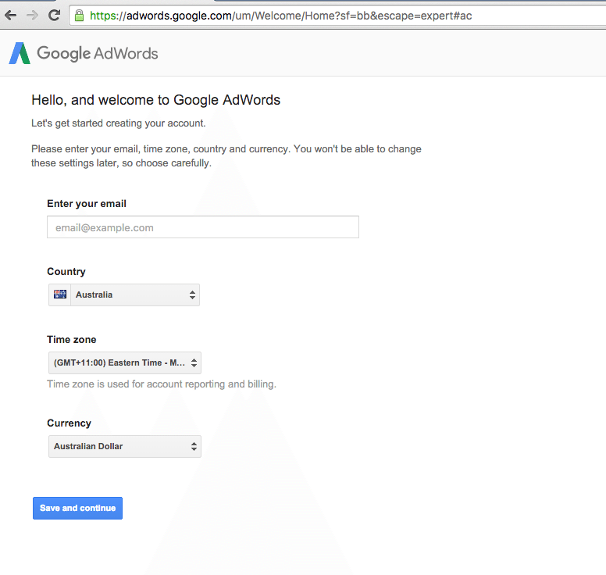Focus the browser address bar URL

[280, 16]
